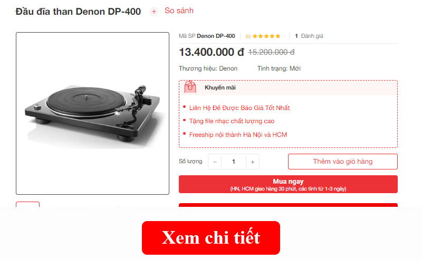Click Freeship nội thành Hà Nội promotion

pos(238,135)
